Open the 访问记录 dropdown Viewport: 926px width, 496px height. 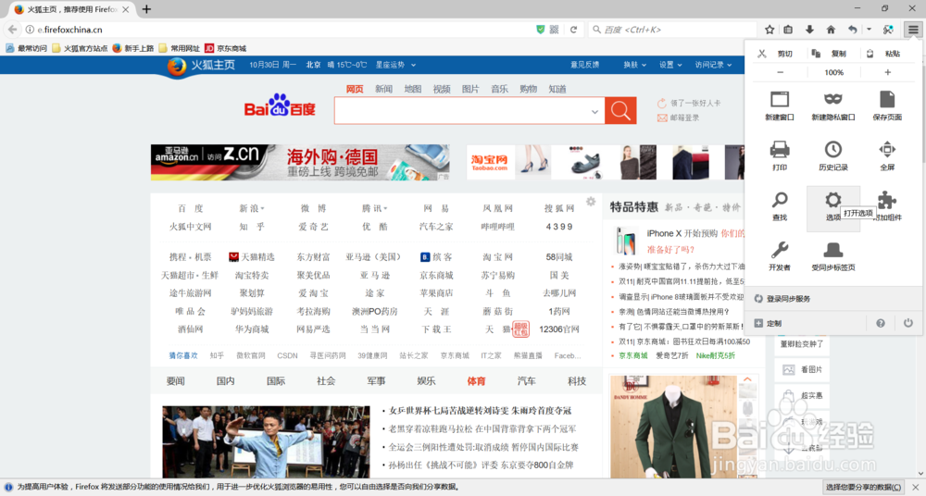tap(713, 65)
